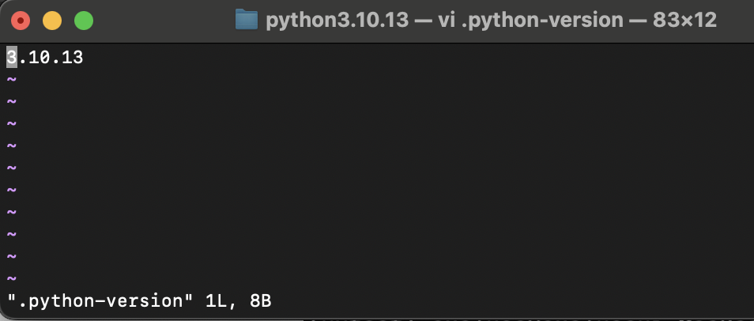Click ".python-version" filename in the status line
This screenshot has height=321, width=754.
point(100,300)
